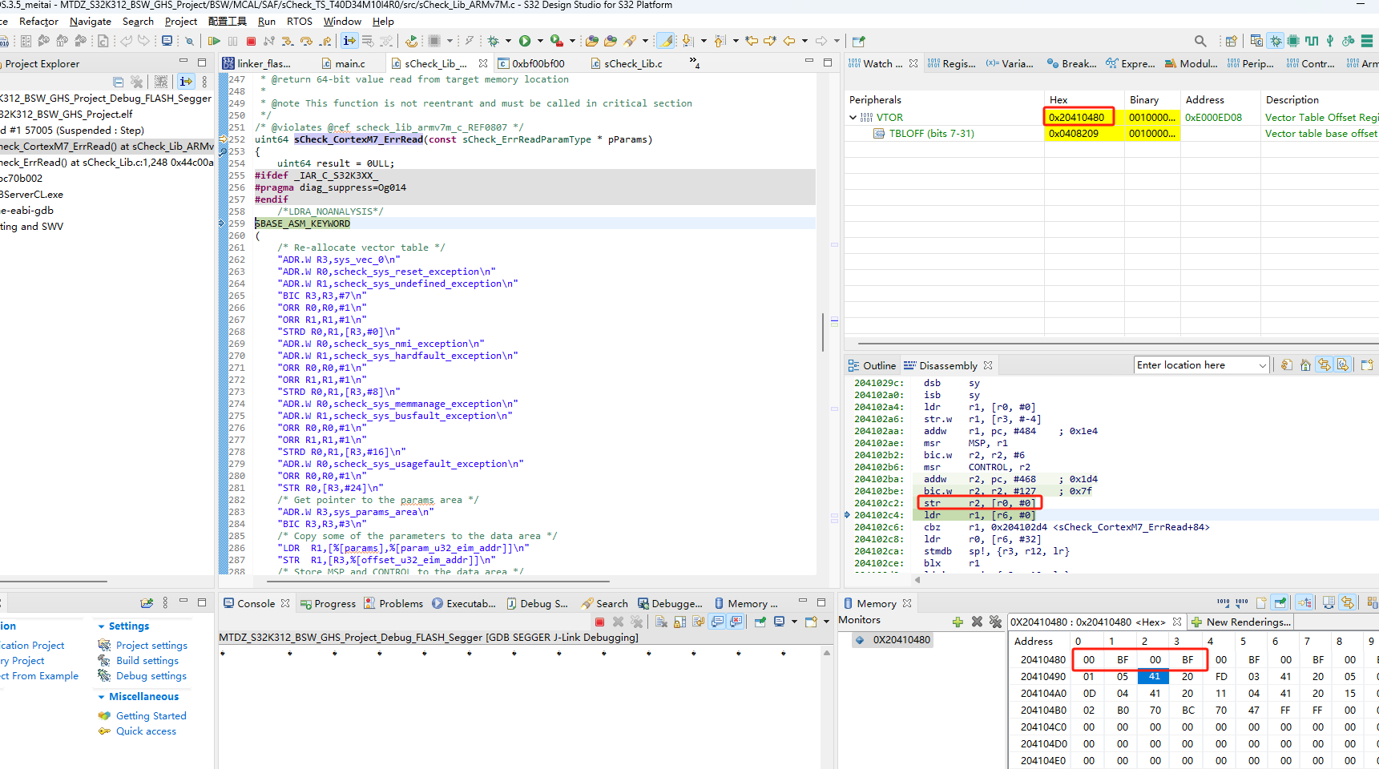Collapse the VTOR peripheral register row
The image size is (1379, 769).
point(853,118)
